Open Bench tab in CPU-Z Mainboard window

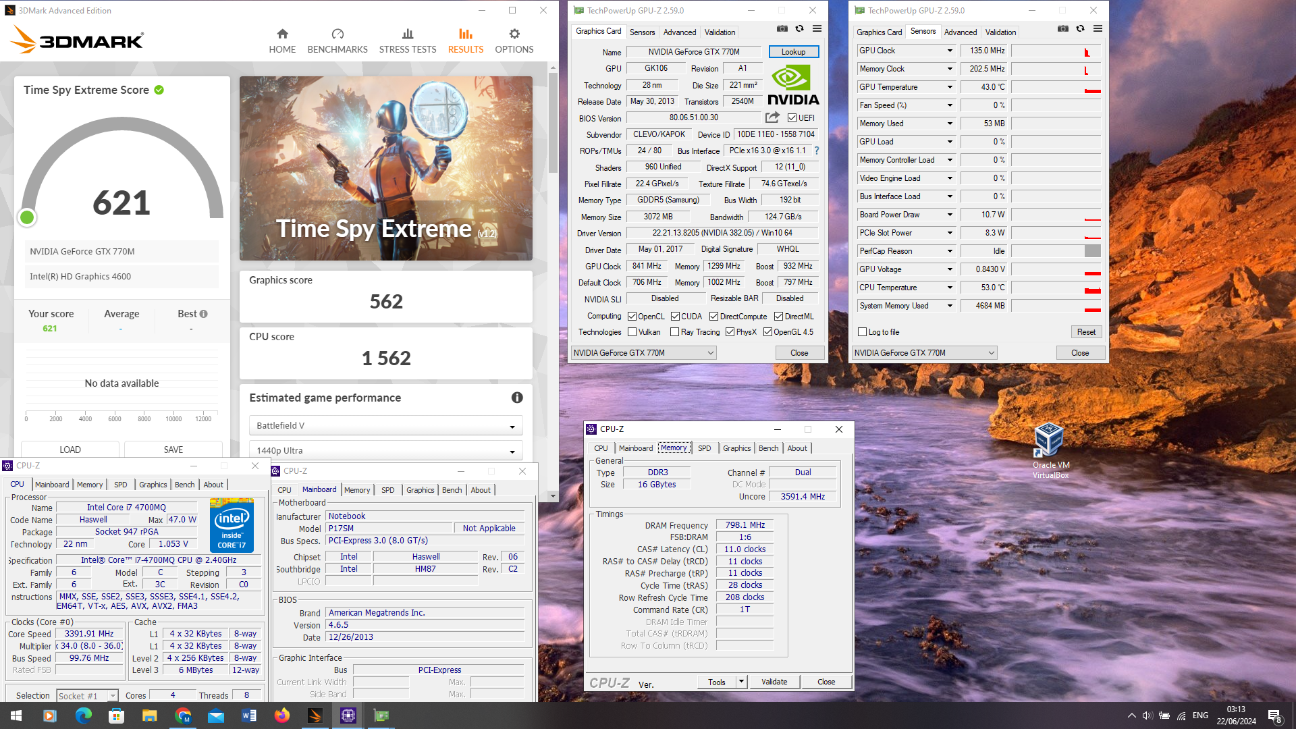452,490
